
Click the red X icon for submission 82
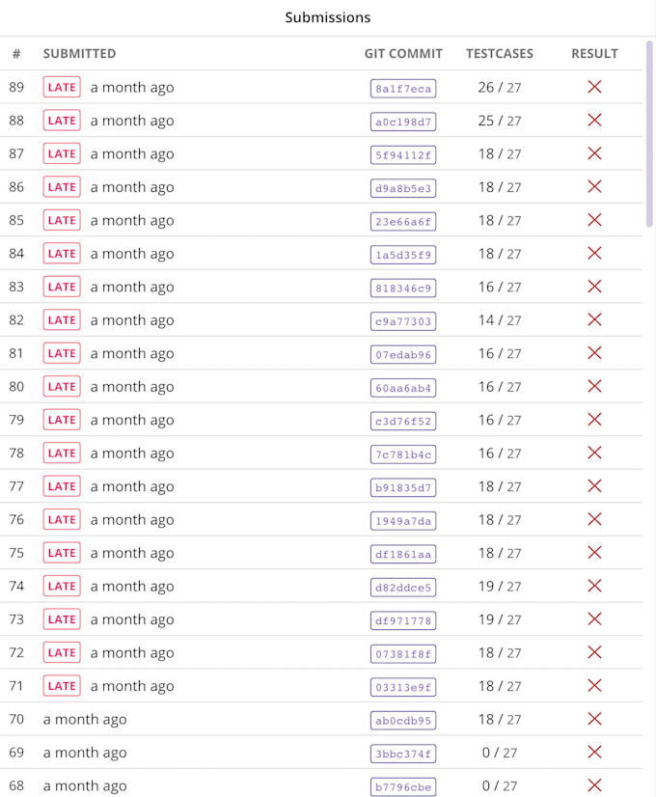coord(594,320)
